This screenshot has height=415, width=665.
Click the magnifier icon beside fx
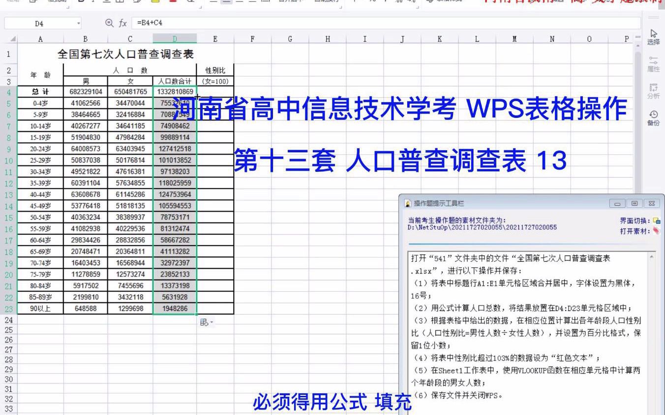coord(109,23)
